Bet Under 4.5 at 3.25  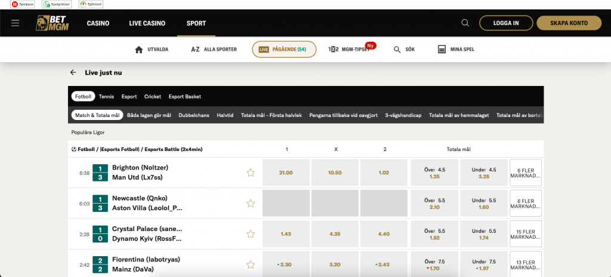[484, 173]
